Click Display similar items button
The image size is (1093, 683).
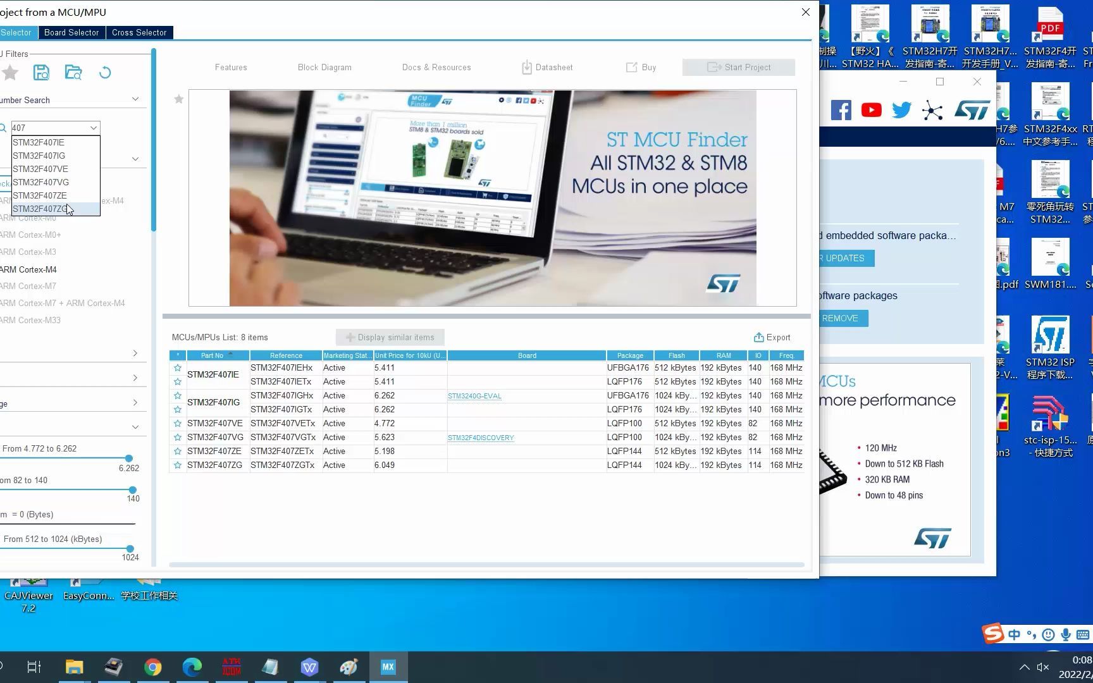[x=390, y=337]
